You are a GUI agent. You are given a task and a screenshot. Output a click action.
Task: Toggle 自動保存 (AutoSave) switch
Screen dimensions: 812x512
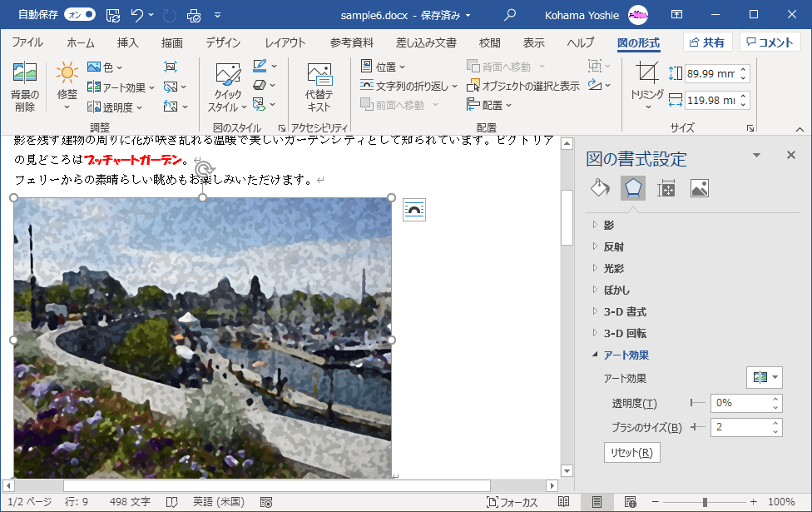tap(80, 15)
